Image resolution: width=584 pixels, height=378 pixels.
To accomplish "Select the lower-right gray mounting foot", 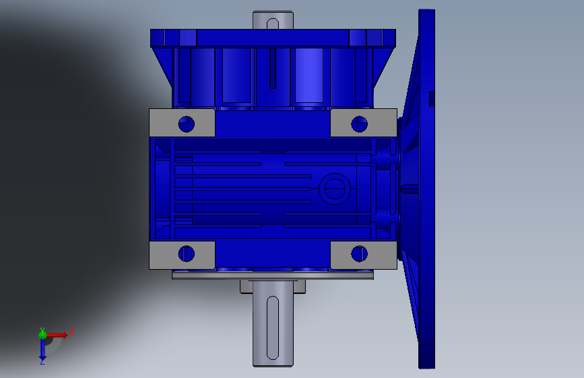I will [364, 255].
